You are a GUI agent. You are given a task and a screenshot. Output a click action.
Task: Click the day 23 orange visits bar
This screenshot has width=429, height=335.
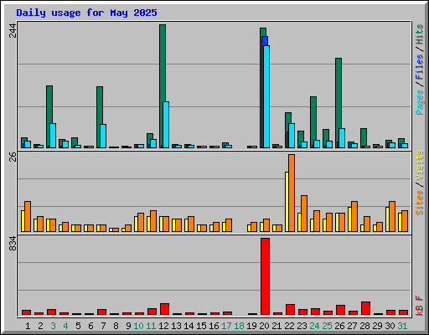pos(304,214)
